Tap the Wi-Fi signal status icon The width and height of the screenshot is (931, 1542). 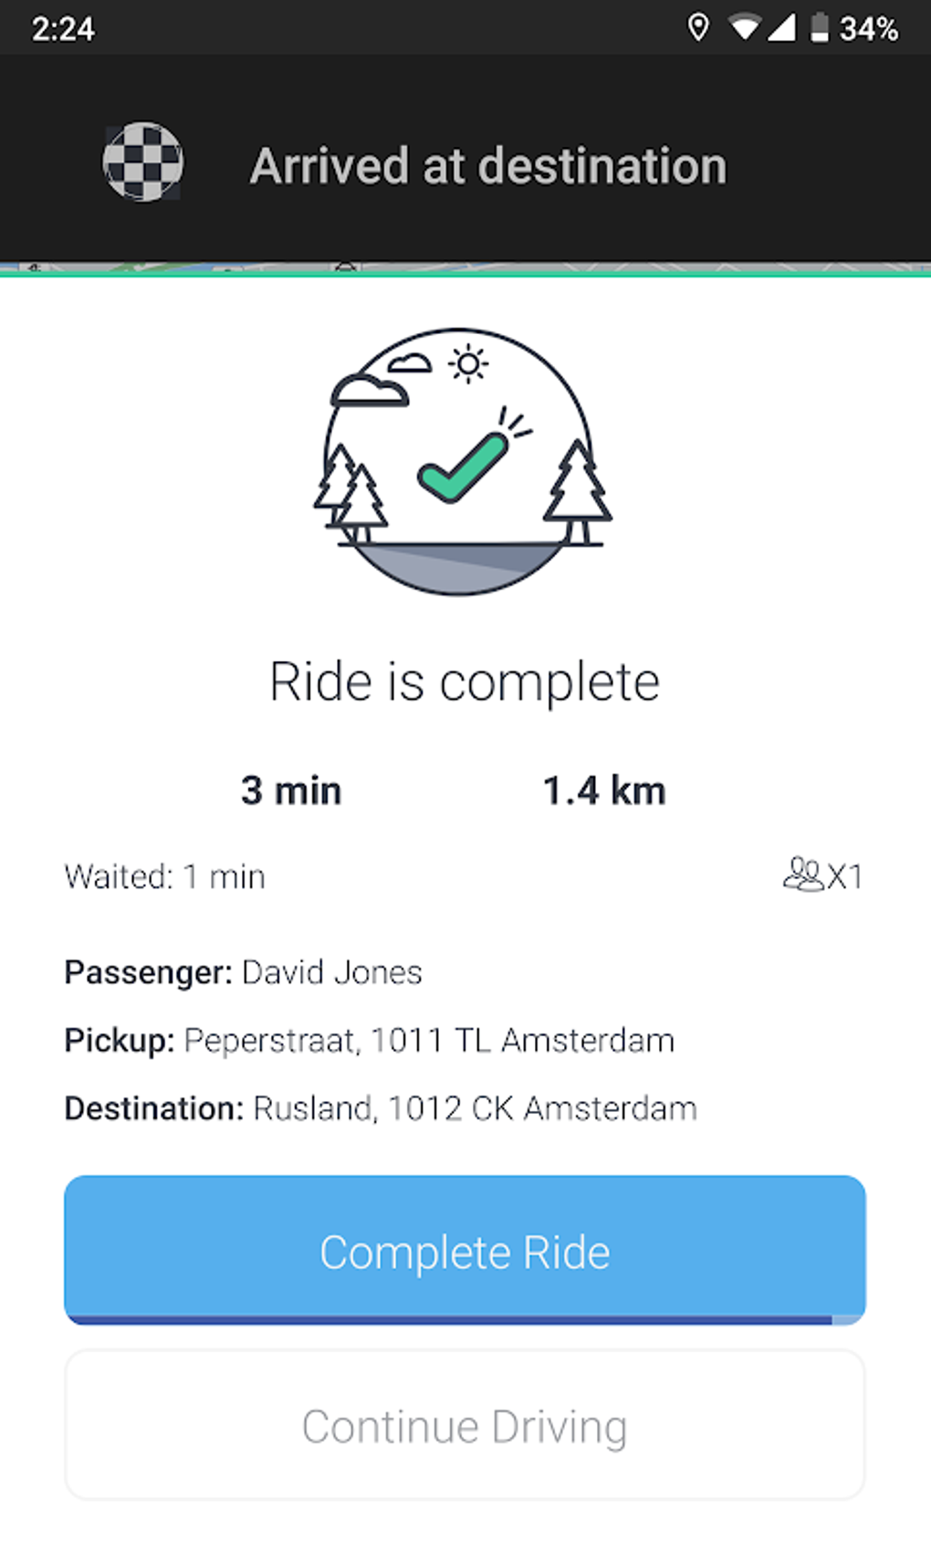[x=745, y=27]
